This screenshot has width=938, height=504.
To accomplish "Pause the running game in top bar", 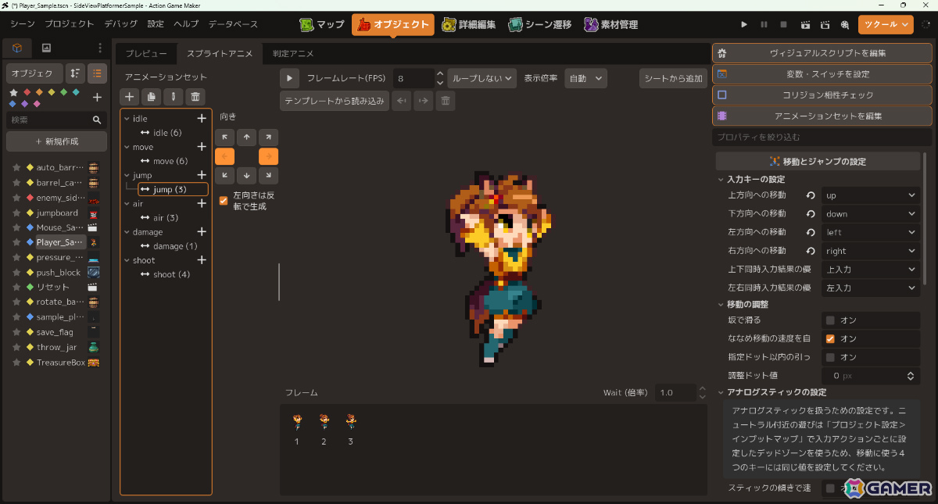I will pos(764,24).
